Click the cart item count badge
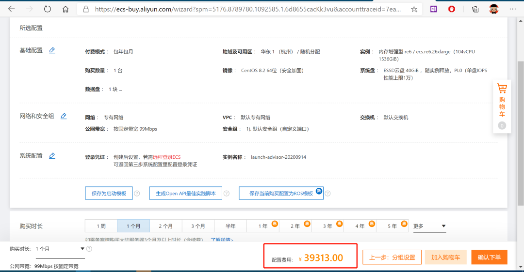The image size is (524, 272). (x=502, y=126)
